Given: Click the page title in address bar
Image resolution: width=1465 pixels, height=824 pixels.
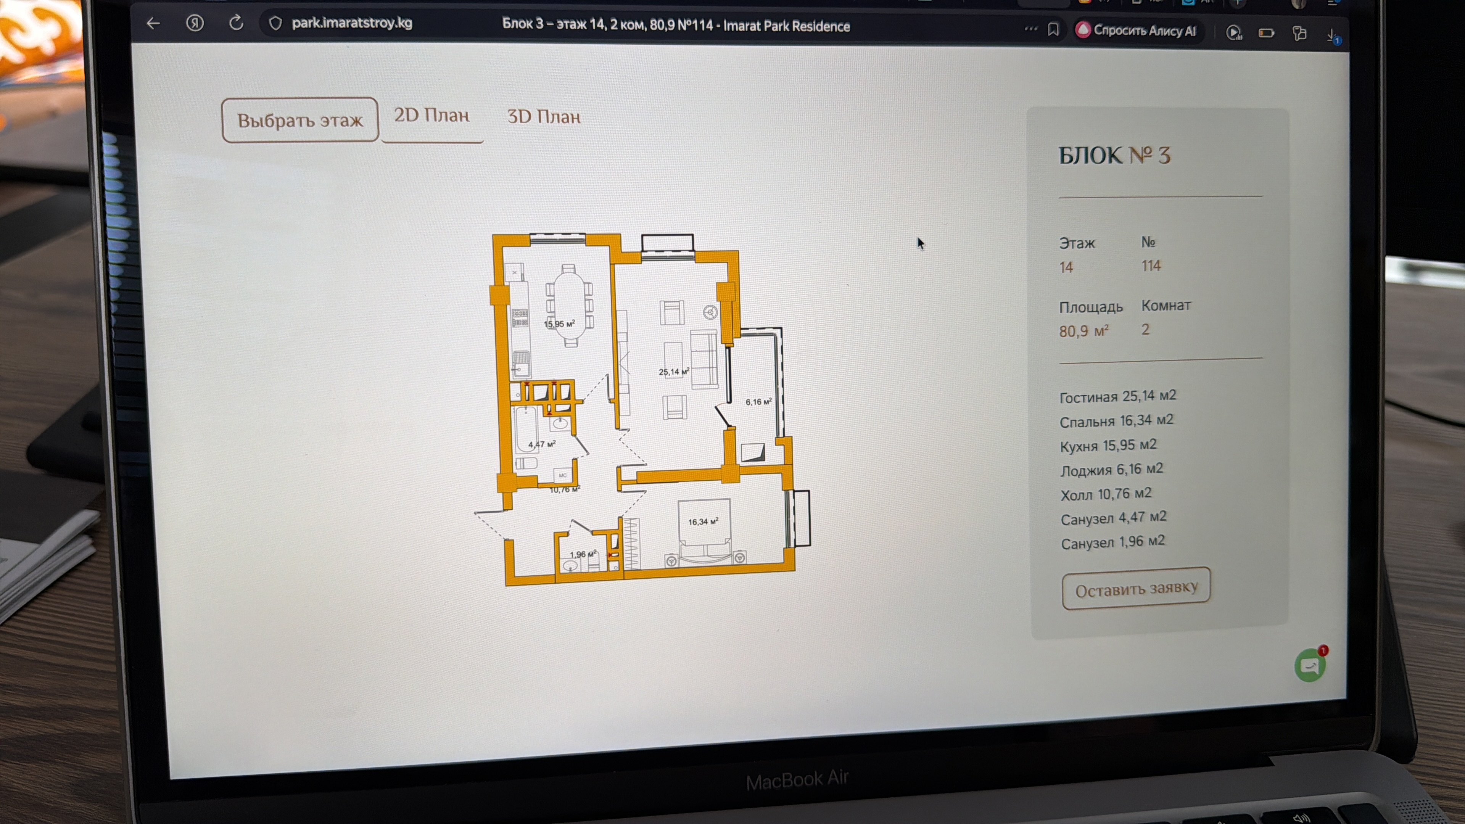Looking at the screenshot, I should coord(676,26).
